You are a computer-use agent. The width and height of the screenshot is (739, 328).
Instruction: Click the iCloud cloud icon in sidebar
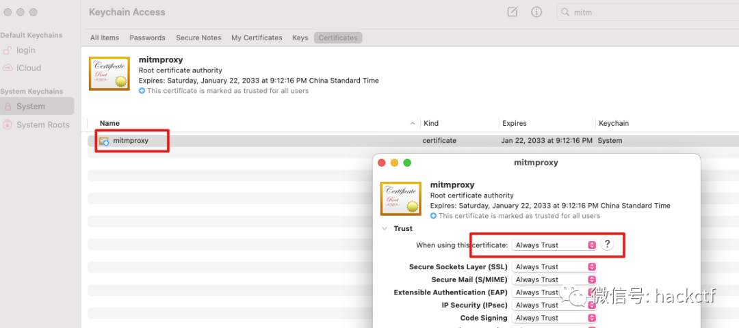coord(8,68)
